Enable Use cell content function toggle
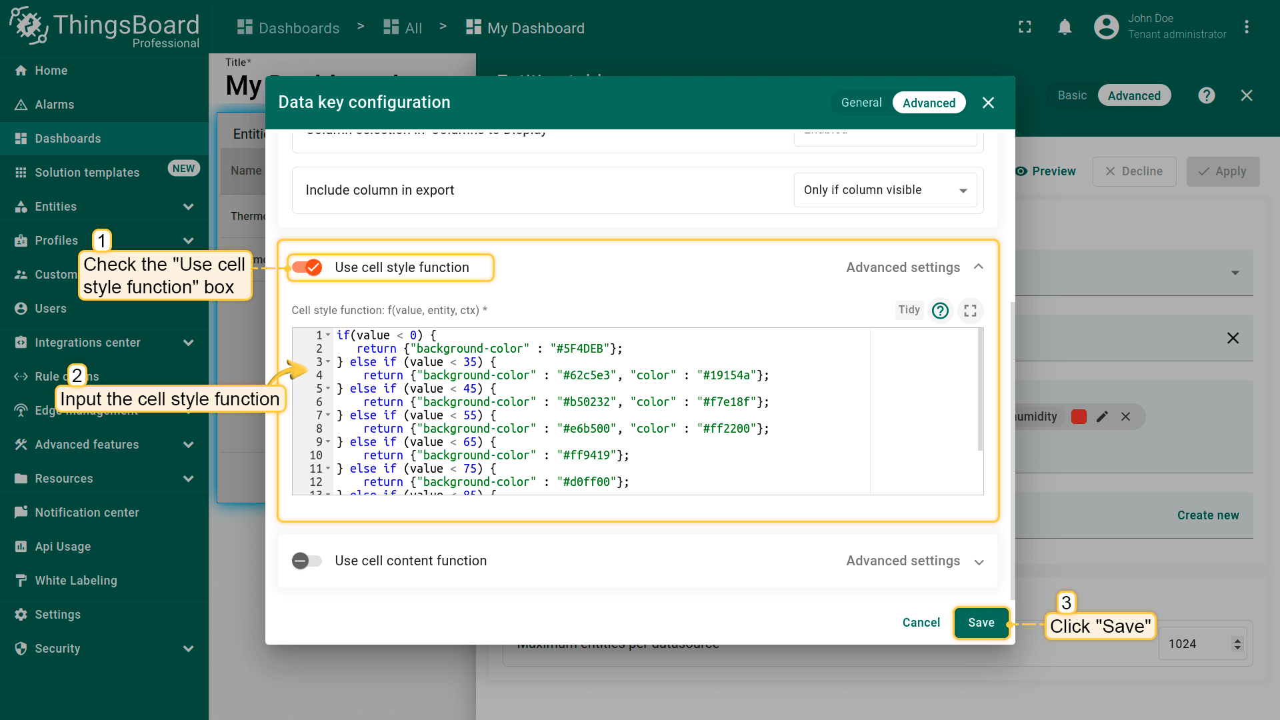The height and width of the screenshot is (720, 1280). tap(307, 561)
